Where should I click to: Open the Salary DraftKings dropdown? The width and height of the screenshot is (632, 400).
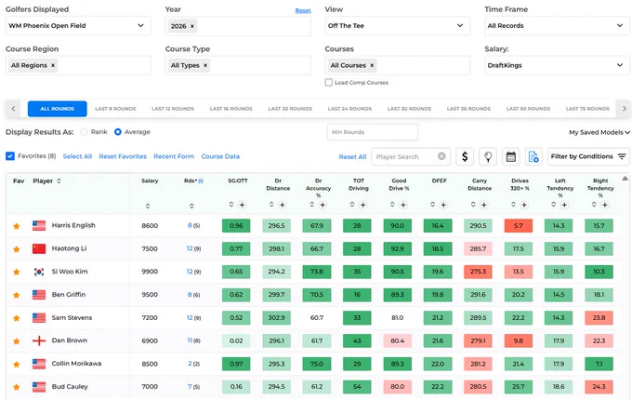click(557, 65)
